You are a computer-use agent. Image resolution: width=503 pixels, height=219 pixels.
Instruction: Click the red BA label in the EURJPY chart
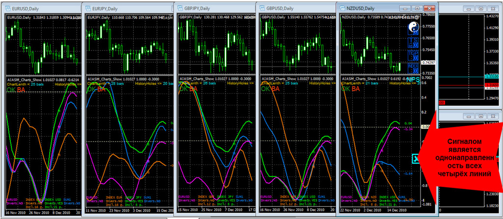101,89
